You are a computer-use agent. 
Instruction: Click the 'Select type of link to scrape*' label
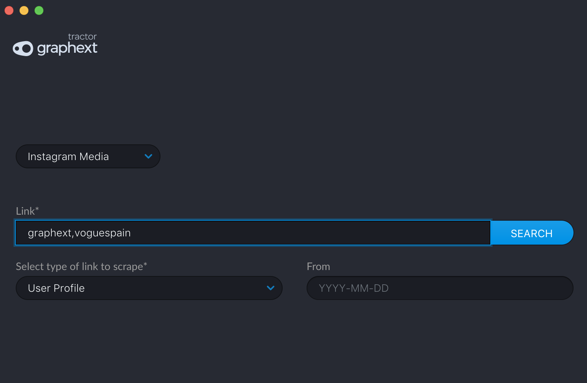tap(81, 266)
